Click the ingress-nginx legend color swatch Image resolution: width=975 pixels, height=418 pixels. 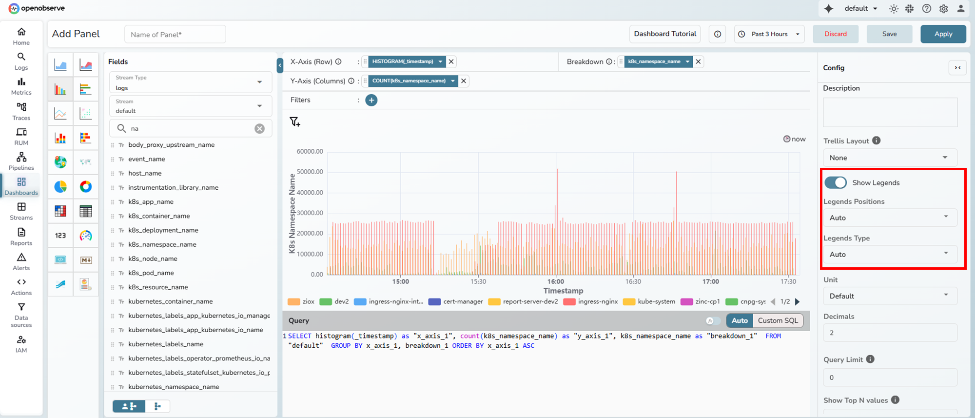click(569, 302)
